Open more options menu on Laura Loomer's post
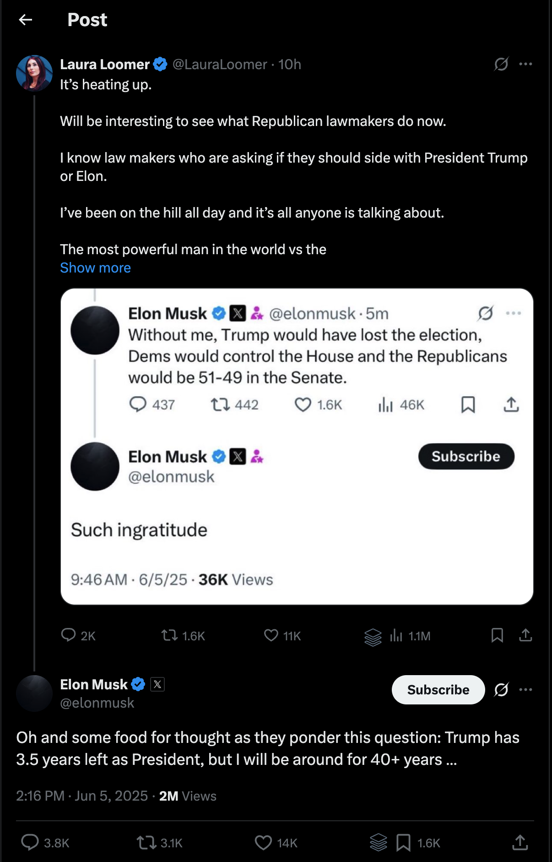 point(525,64)
